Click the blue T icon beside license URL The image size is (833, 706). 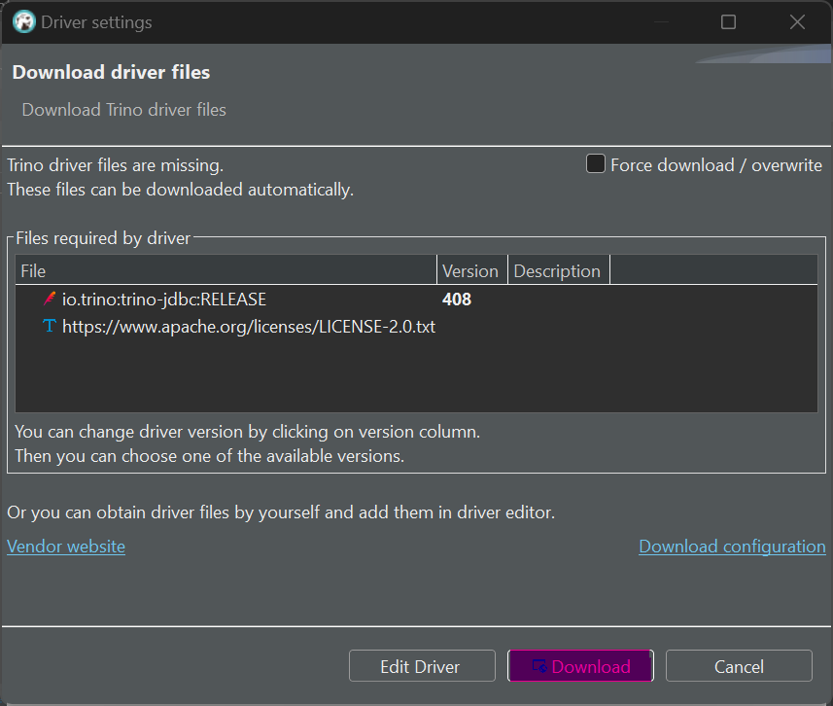(x=50, y=326)
